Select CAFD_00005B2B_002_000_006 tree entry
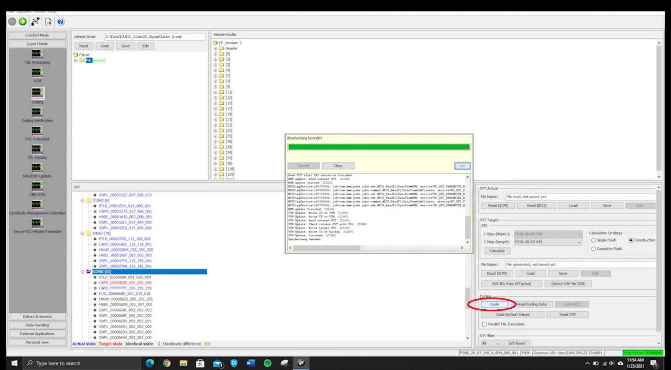The width and height of the screenshot is (671, 370). click(x=125, y=283)
